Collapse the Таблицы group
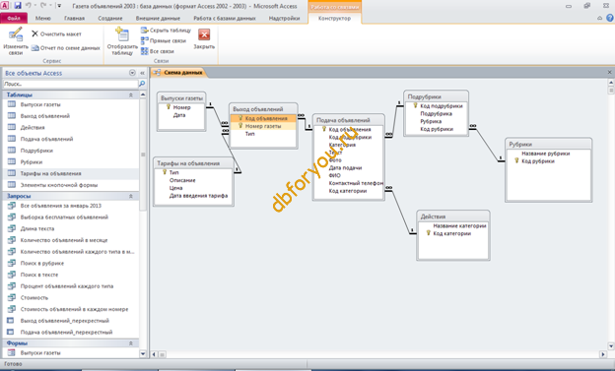The image size is (615, 371). [x=131, y=94]
